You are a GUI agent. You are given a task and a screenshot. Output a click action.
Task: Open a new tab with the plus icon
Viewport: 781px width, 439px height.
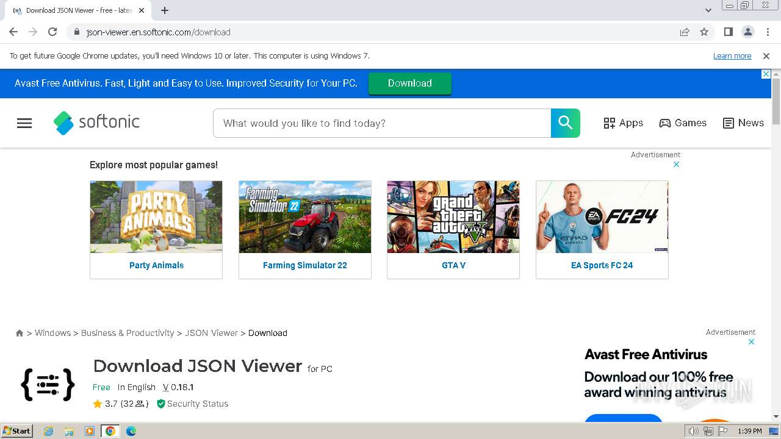tap(165, 10)
